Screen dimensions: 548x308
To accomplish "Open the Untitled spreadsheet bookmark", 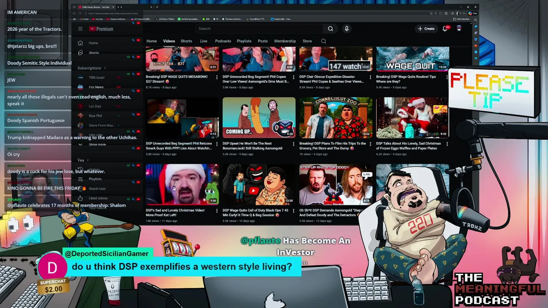I will (x=188, y=19).
